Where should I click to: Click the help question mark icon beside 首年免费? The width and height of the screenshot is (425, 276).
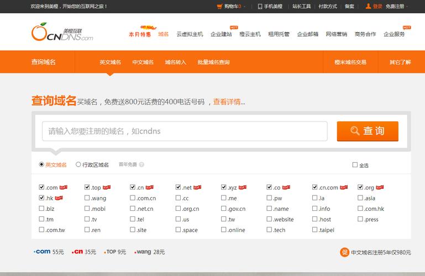(x=141, y=164)
